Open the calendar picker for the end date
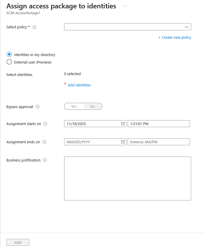 (123, 142)
